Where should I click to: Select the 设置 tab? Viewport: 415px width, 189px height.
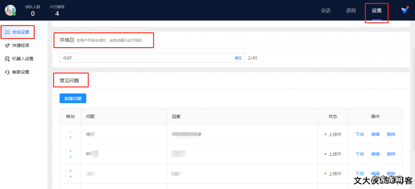[376, 10]
